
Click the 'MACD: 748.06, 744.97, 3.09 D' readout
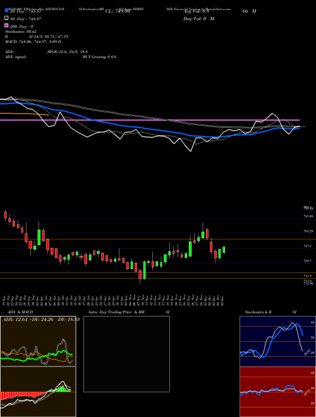(33, 42)
